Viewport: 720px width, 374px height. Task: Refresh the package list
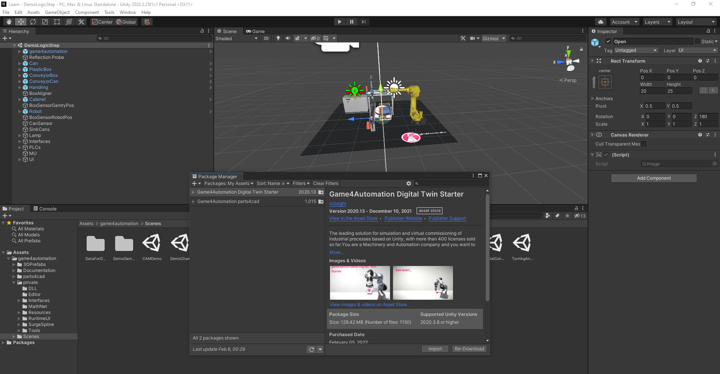point(311,349)
